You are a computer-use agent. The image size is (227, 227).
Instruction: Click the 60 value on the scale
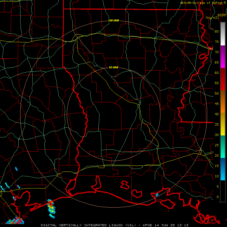pos(217,73)
